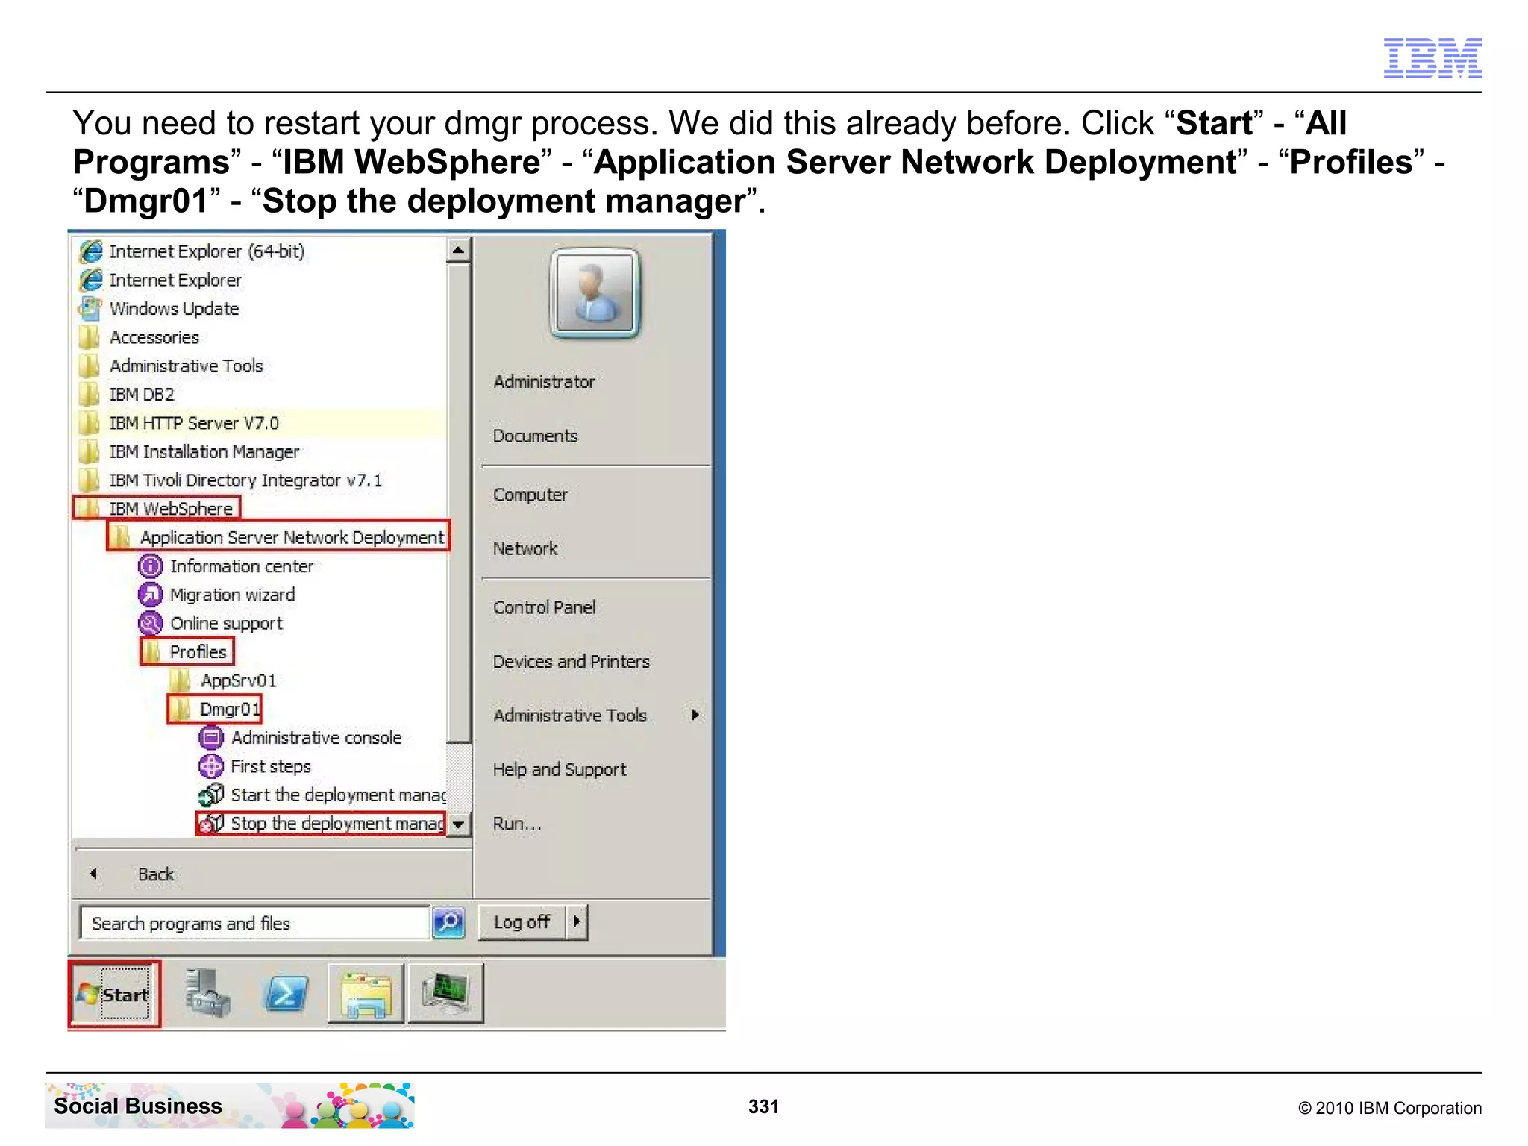Screen dimensions: 1528x1146
Task: Collapse the Profiles folder
Action: tap(187, 651)
